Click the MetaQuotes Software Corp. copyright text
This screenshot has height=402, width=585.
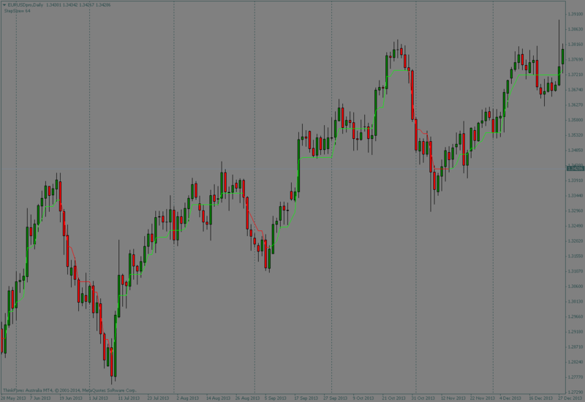[108, 390]
